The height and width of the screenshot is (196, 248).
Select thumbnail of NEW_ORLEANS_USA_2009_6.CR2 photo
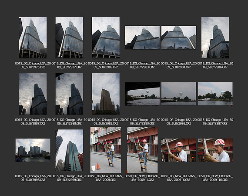[179, 150]
